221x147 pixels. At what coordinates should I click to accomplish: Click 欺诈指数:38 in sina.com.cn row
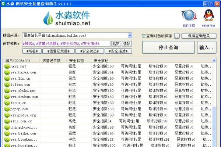(157, 121)
